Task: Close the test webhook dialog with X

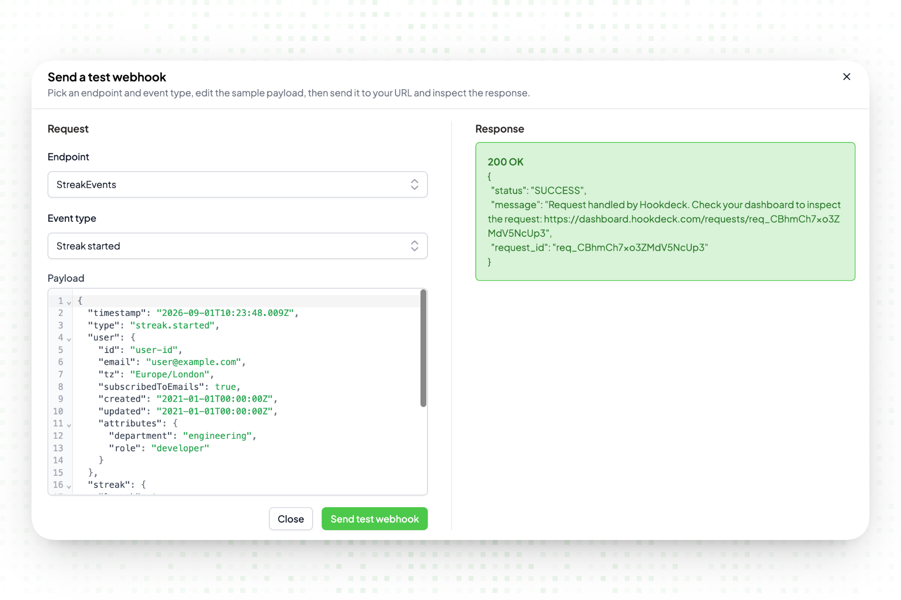Action: pos(847,76)
